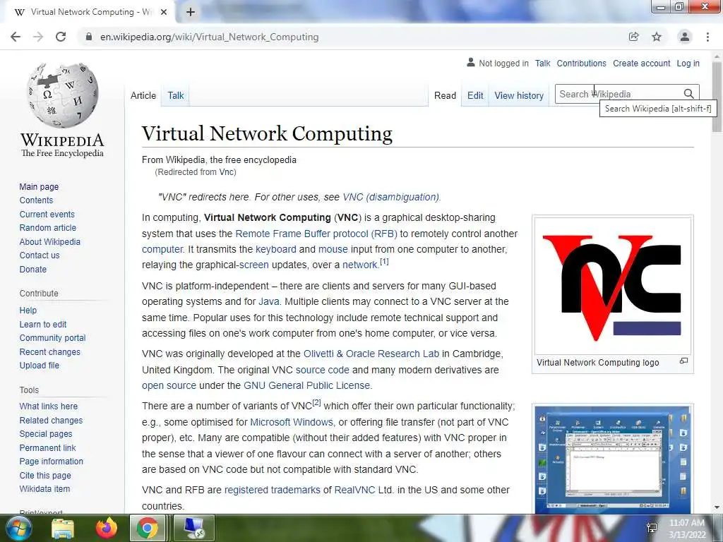Click the address bar URL
This screenshot has width=723, height=542.
coord(209,37)
